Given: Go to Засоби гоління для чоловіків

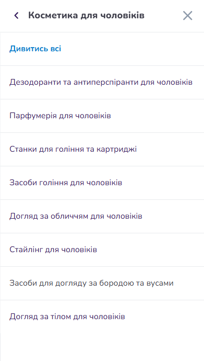Looking at the screenshot, I should [102, 183].
